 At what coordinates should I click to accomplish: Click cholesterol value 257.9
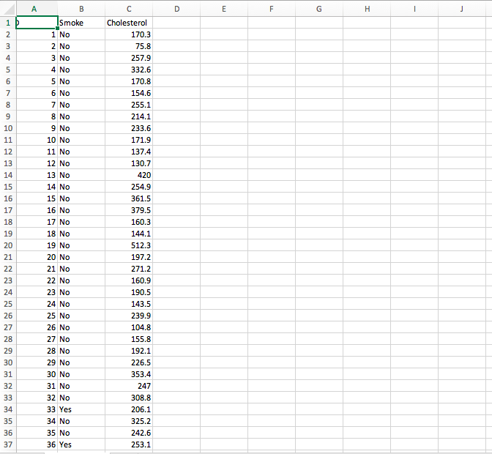[x=129, y=58]
